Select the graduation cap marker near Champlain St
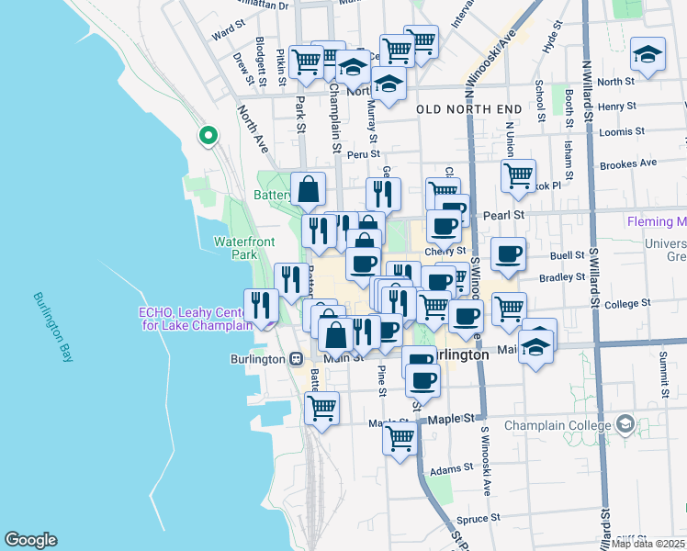 pos(353,68)
